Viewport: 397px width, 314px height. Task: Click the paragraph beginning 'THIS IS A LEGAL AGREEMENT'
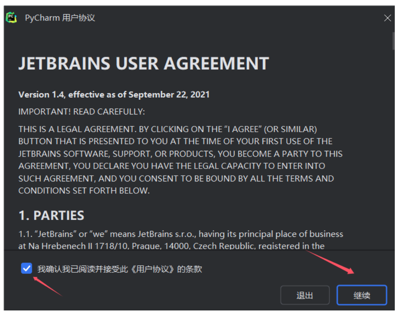180,160
